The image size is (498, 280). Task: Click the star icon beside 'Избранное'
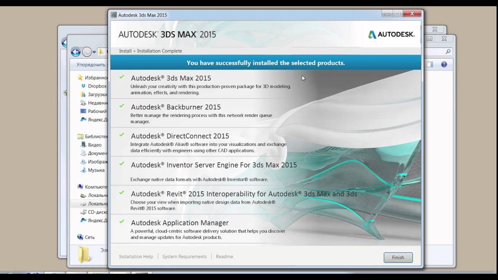tap(80, 77)
